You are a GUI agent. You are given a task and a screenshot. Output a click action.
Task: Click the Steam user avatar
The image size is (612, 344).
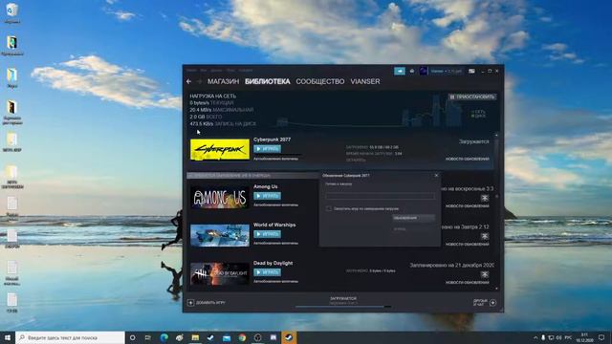click(423, 71)
